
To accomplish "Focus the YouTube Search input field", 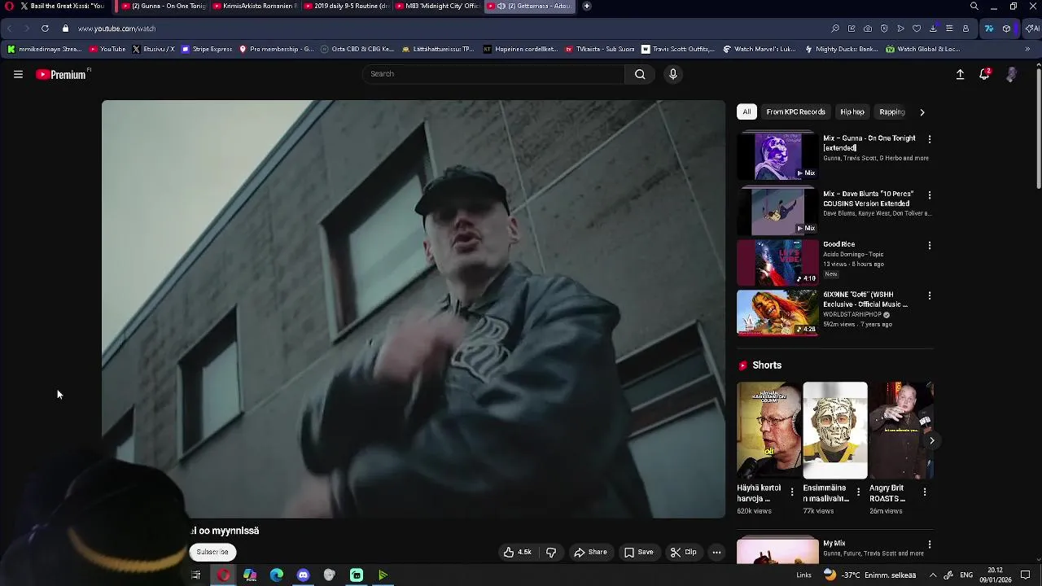I will coord(493,74).
